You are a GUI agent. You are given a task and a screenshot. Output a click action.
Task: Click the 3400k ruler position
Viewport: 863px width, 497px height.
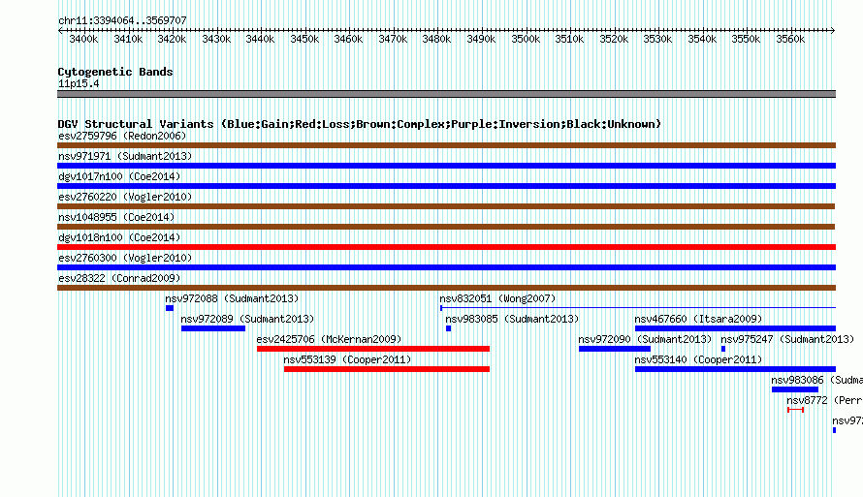(83, 39)
